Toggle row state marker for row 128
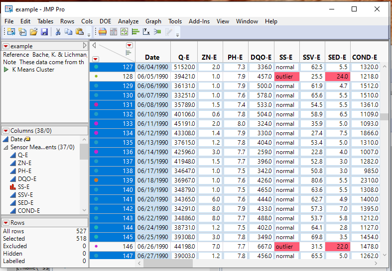Screen dimensions: 392x271 (96, 76)
